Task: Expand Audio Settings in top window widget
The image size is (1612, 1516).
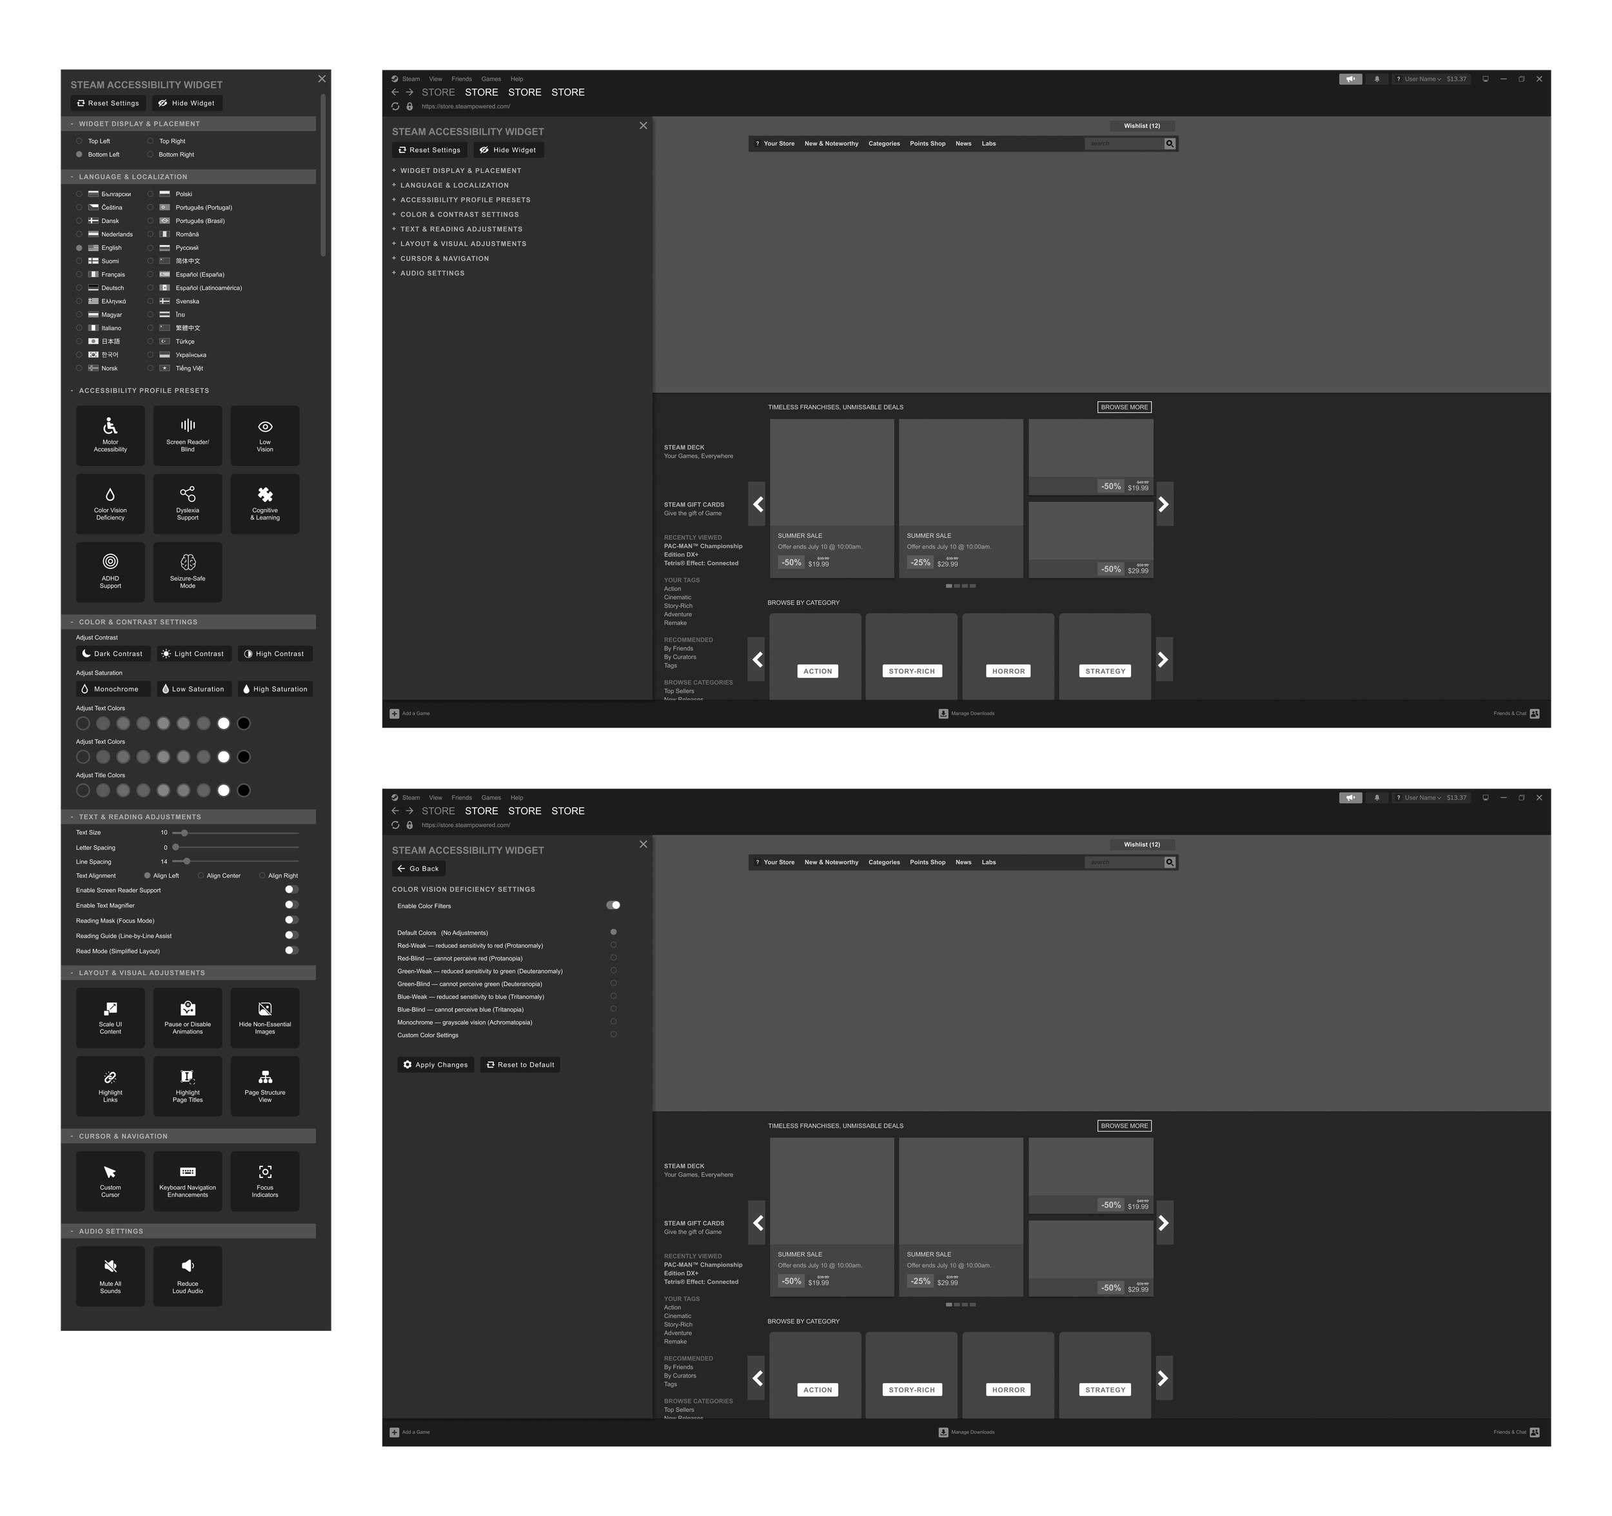Action: point(428,274)
